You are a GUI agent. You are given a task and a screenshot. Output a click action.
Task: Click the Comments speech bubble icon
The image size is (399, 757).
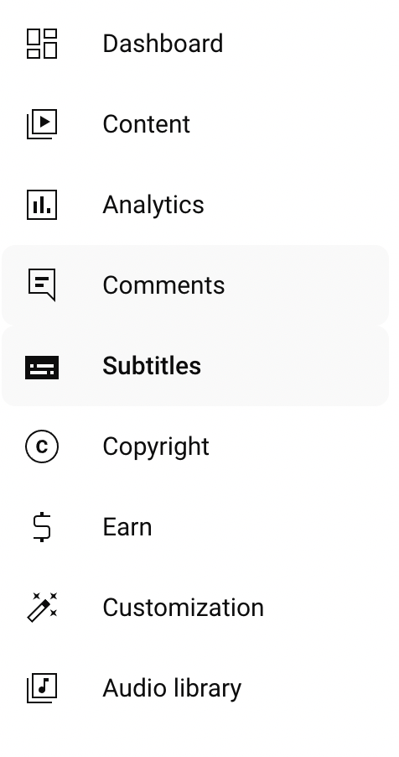[x=42, y=285]
